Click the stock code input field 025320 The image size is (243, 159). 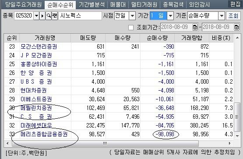click(24, 16)
